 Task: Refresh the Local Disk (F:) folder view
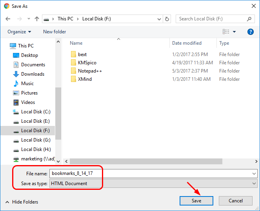pos(167,19)
